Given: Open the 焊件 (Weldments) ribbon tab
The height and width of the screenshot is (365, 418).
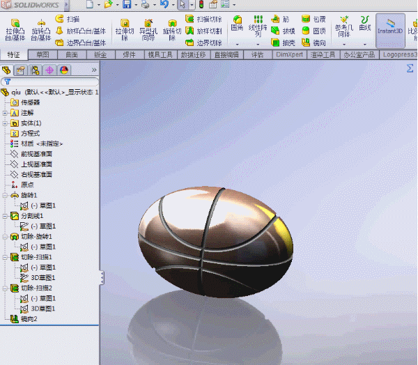Looking at the screenshot, I should (130, 54).
